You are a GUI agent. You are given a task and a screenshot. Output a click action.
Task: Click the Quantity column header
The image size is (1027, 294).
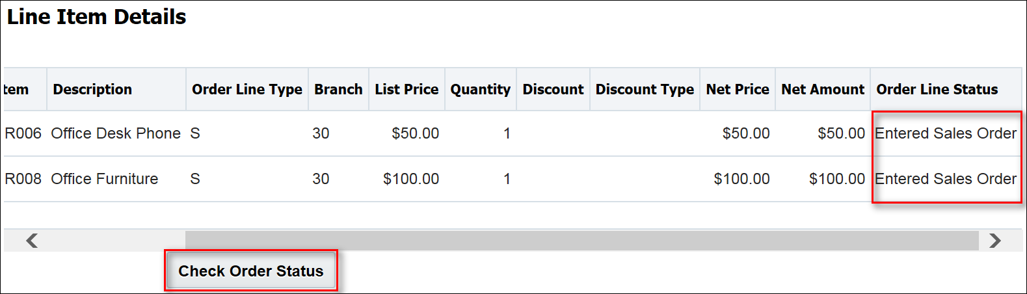click(480, 90)
